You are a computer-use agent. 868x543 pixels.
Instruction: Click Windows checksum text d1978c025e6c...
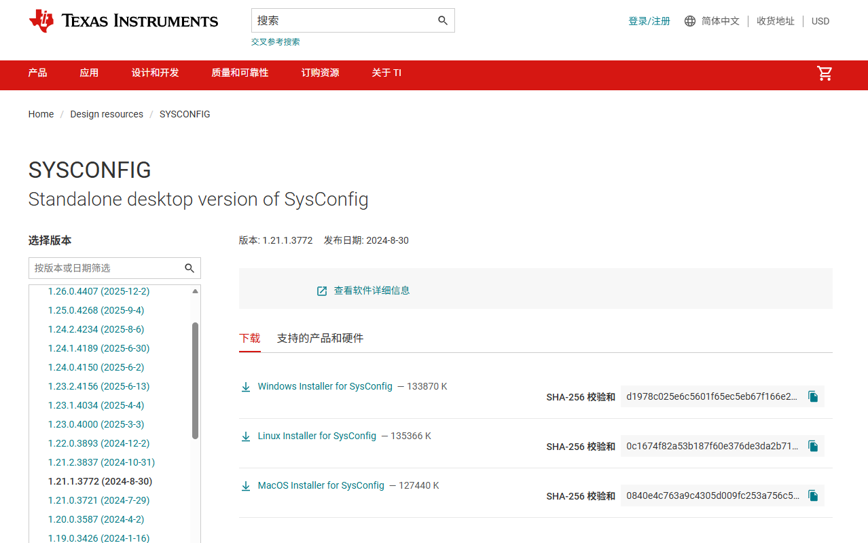click(712, 396)
